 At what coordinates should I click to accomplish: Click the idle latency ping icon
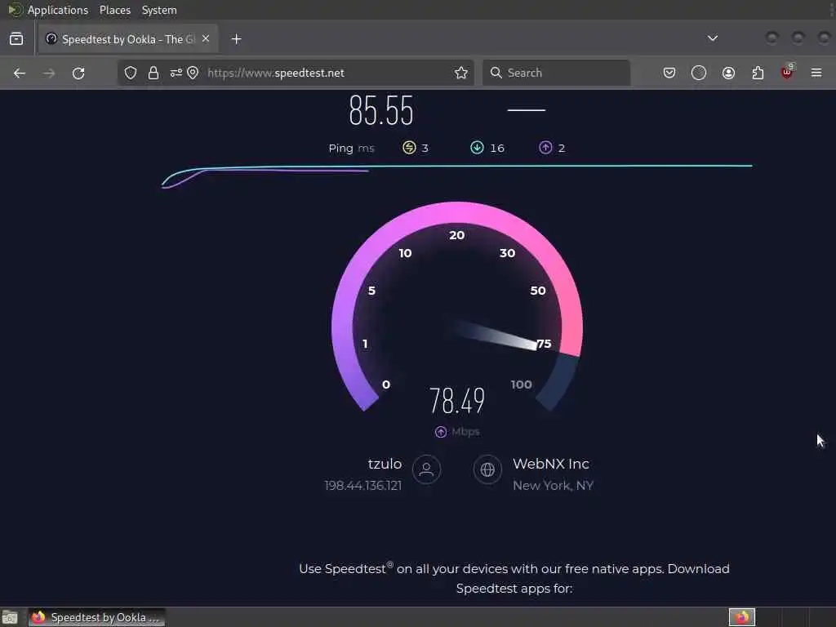(409, 148)
